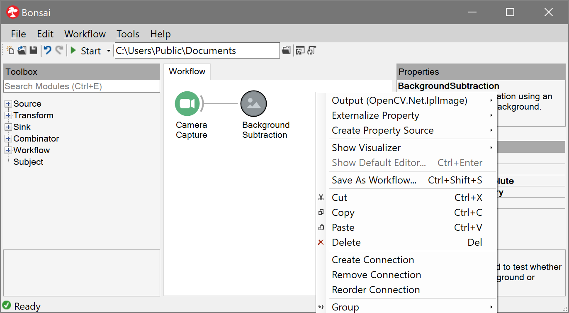Expand the Transform toolbox category
The image size is (569, 313).
pyautogui.click(x=8, y=115)
